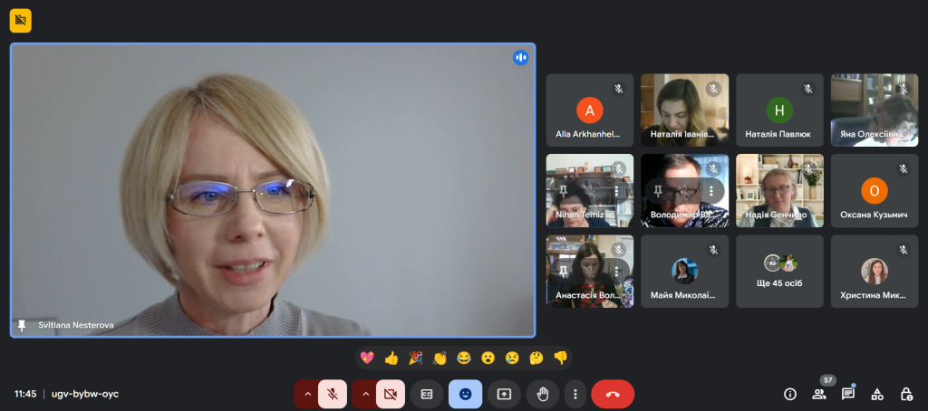The image size is (928, 411).
Task: Pin Nihan Temiz's video tile
Action: point(563,190)
